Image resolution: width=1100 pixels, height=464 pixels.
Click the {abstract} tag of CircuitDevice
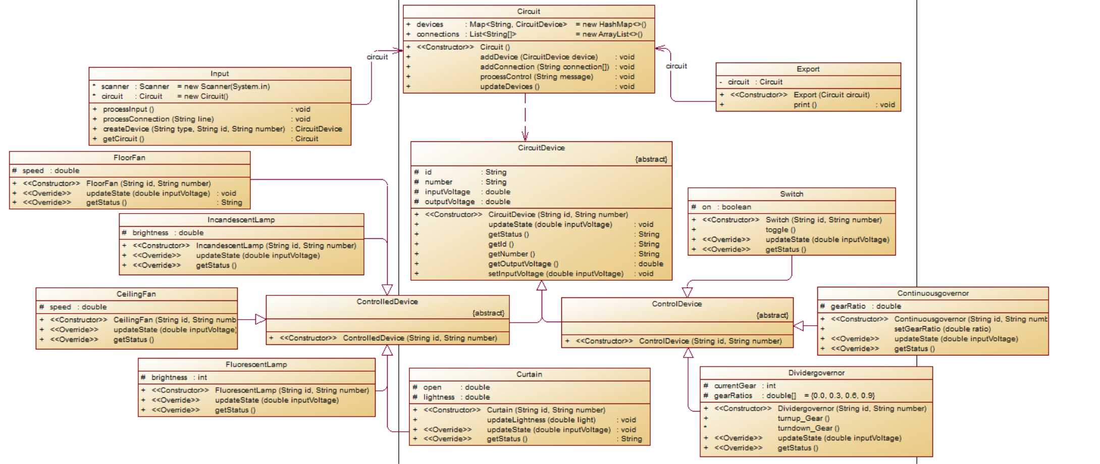[x=651, y=159]
